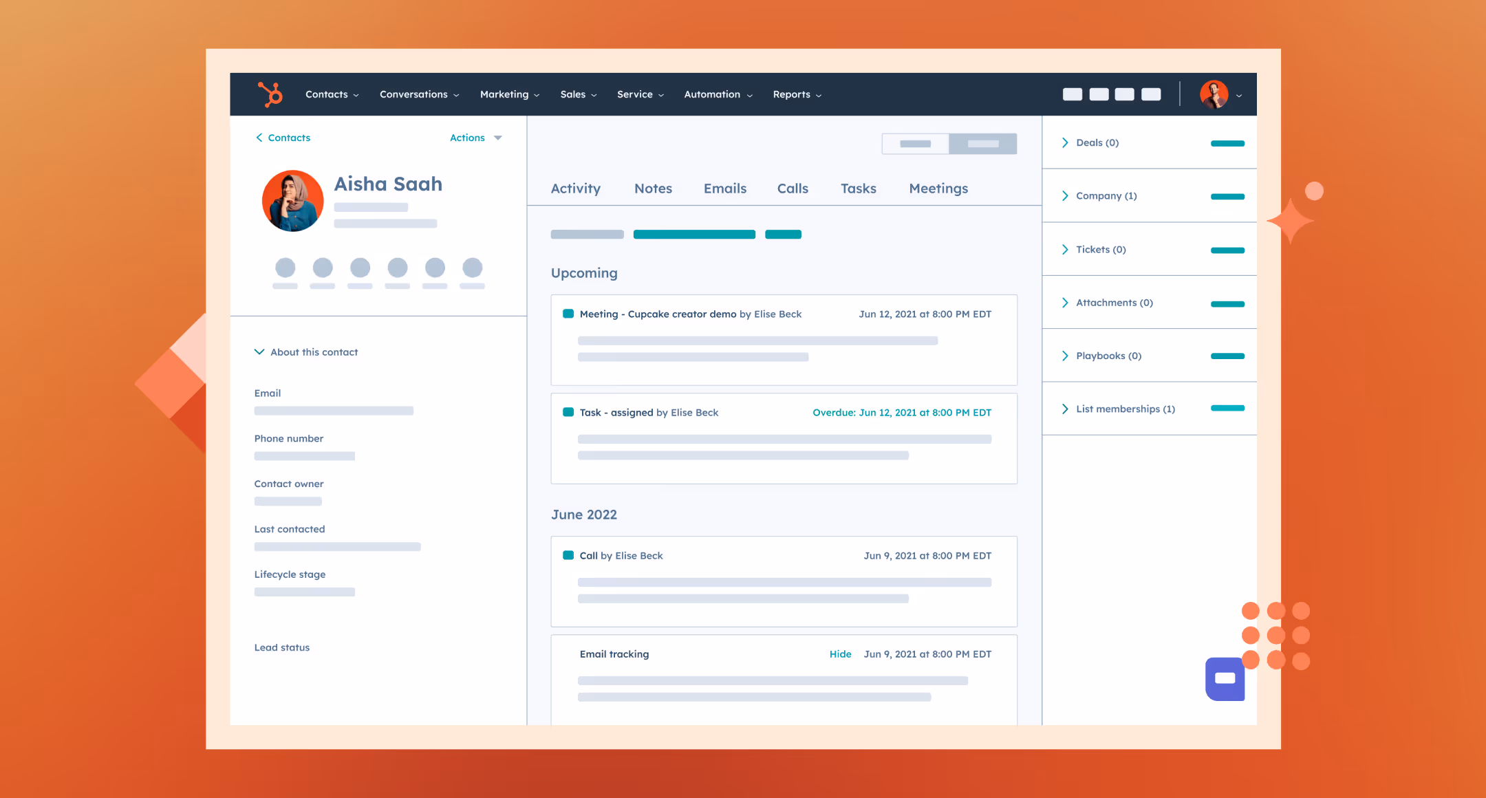Click the HubSpot sprocket logo
The width and height of the screenshot is (1486, 798).
coord(268,94)
